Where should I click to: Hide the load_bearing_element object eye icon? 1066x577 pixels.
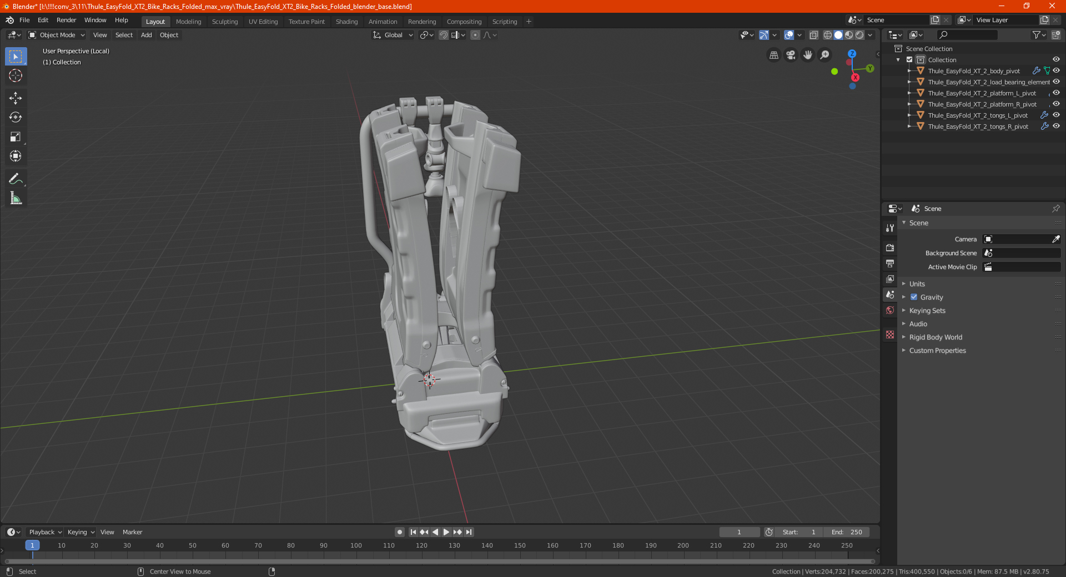pyautogui.click(x=1056, y=82)
